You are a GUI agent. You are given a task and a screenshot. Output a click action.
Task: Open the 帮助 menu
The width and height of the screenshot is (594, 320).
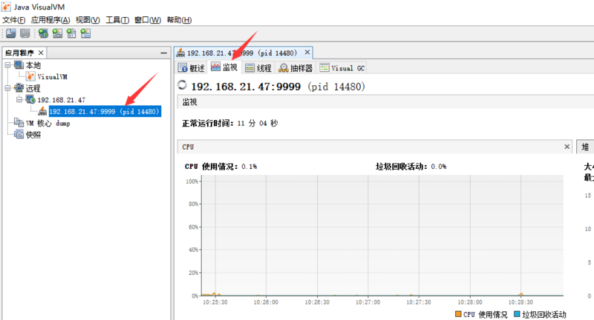point(179,20)
